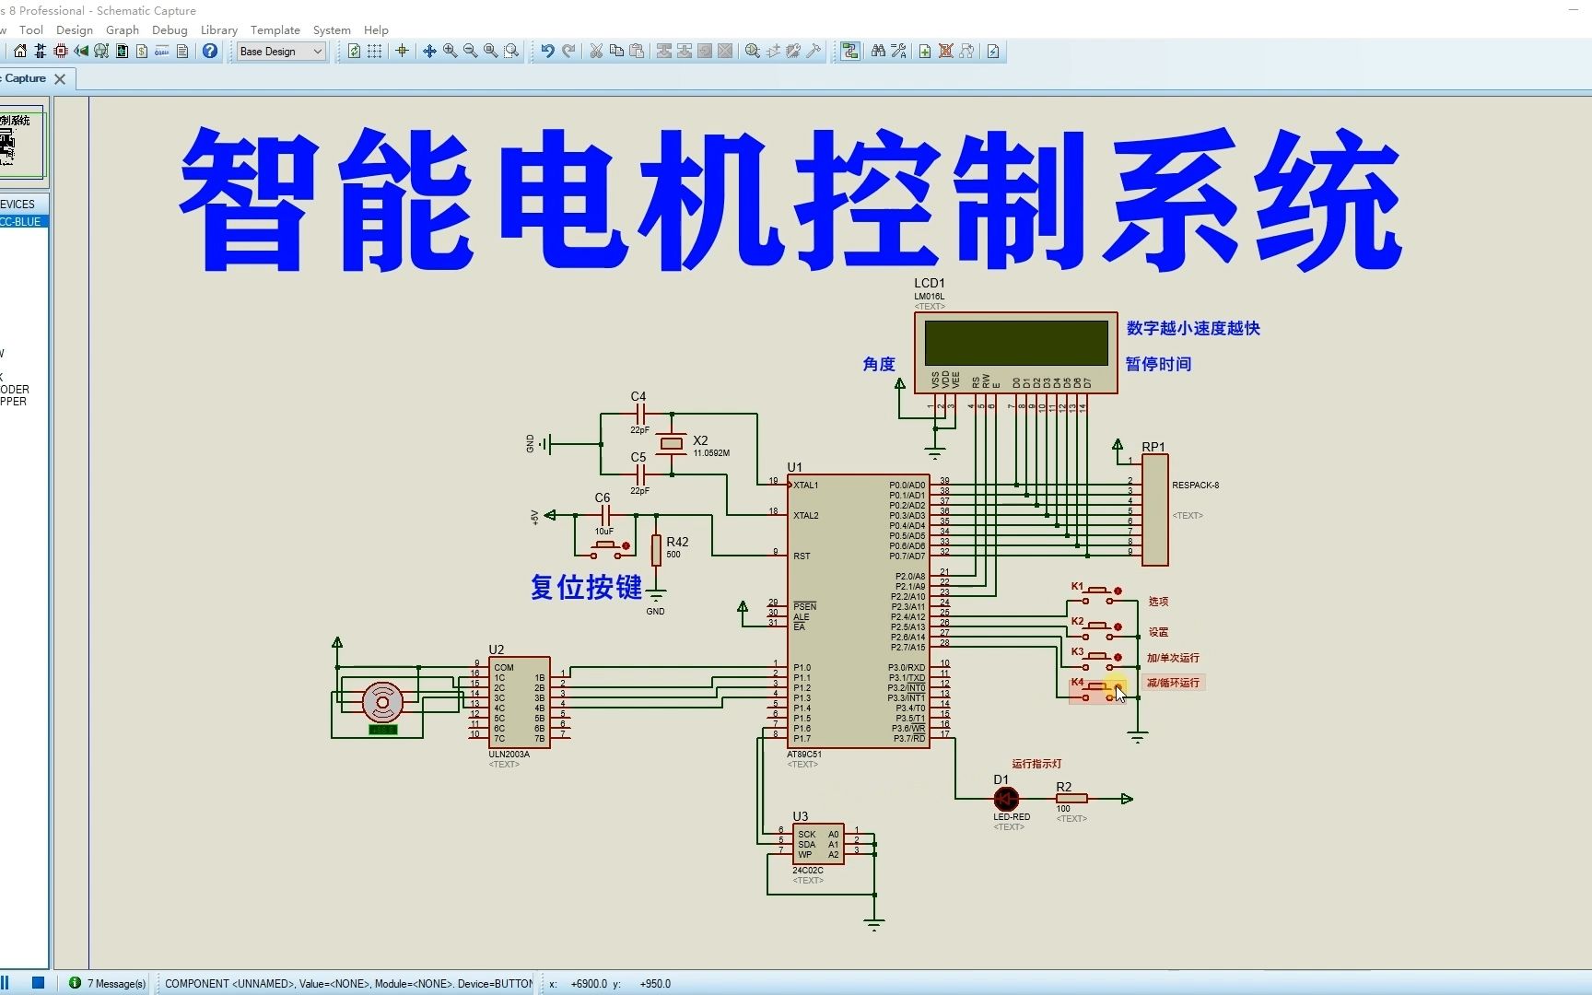
Task: Search and tag with binoculars icon
Action: coord(878,52)
